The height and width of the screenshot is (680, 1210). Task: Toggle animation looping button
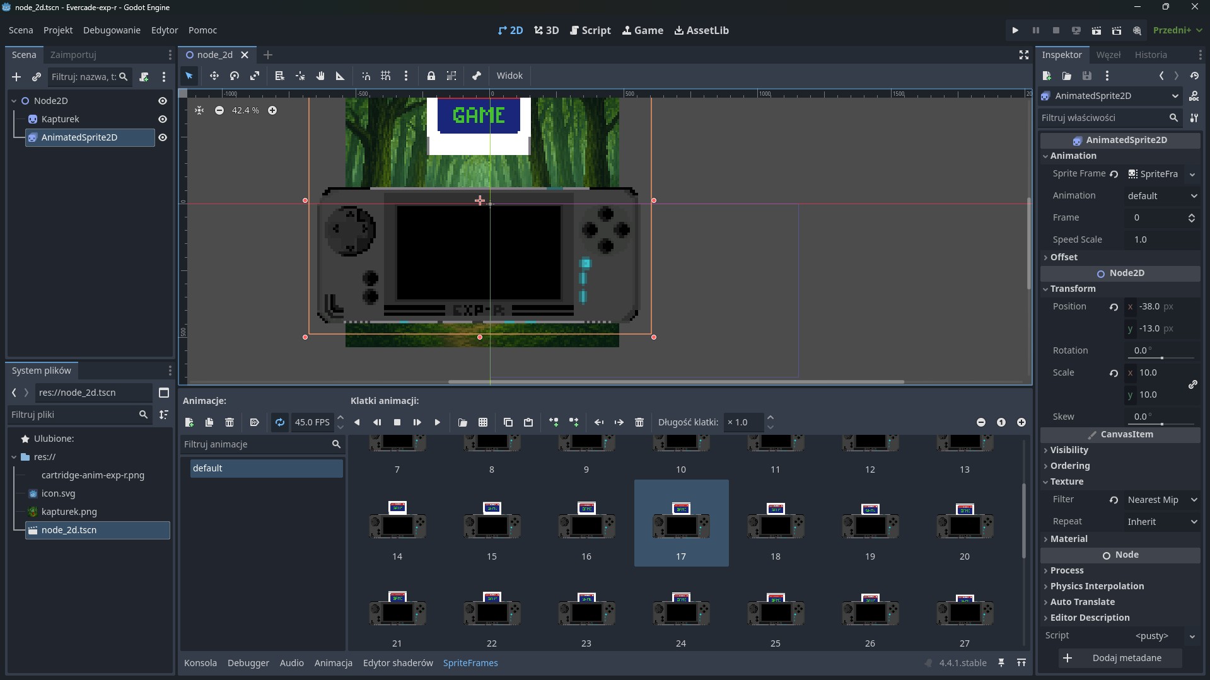coord(280,422)
